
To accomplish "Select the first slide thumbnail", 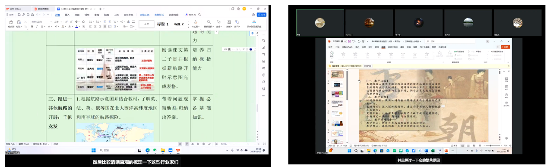I will pos(337,74).
